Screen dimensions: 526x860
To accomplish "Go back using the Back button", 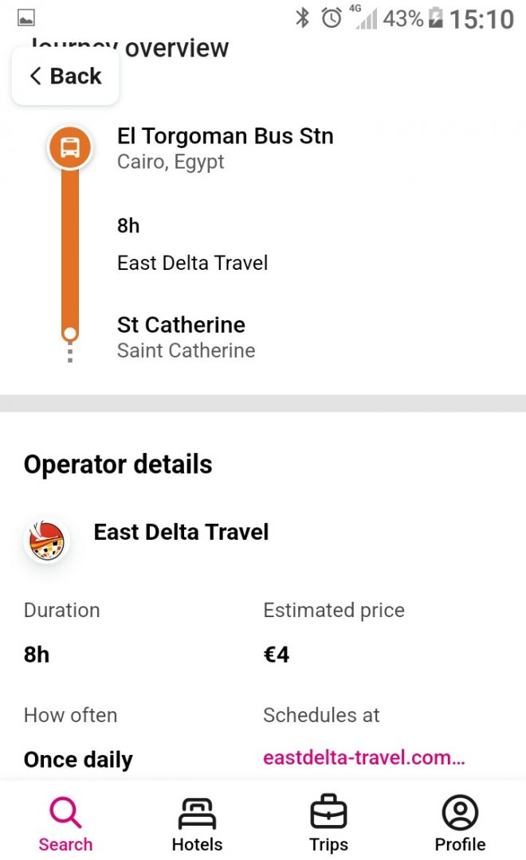I will pyautogui.click(x=65, y=76).
